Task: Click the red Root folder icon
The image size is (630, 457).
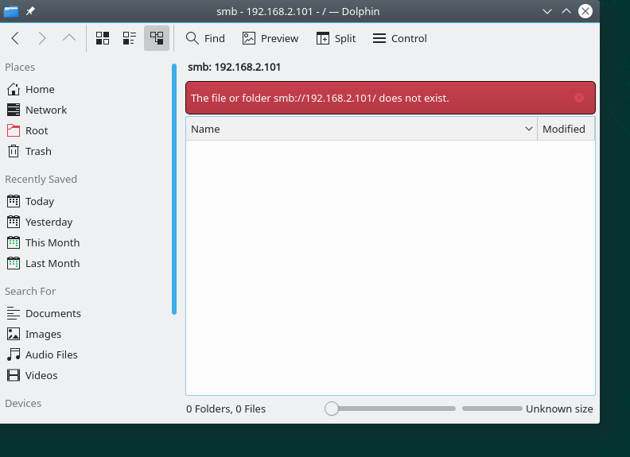Action: [x=14, y=130]
